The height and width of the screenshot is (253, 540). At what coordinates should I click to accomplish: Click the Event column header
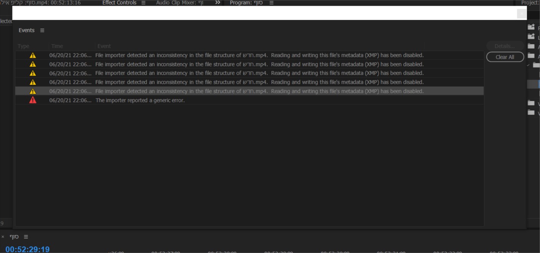tap(104, 46)
